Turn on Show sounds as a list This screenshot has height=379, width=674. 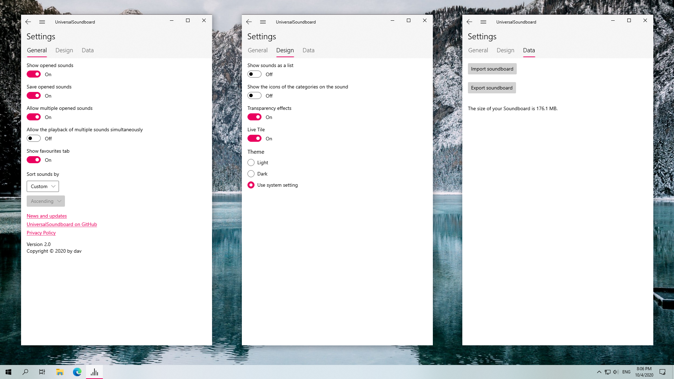point(255,74)
